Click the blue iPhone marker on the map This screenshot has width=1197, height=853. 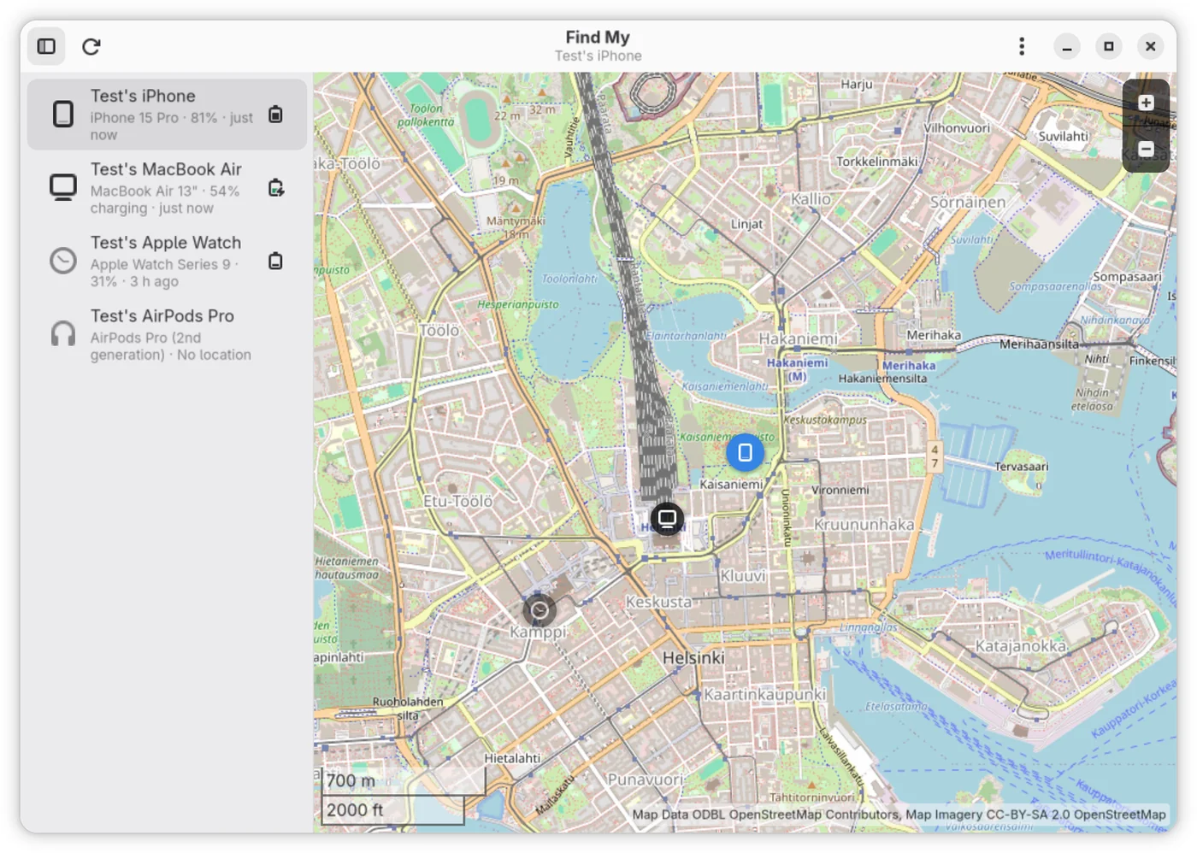pos(745,452)
